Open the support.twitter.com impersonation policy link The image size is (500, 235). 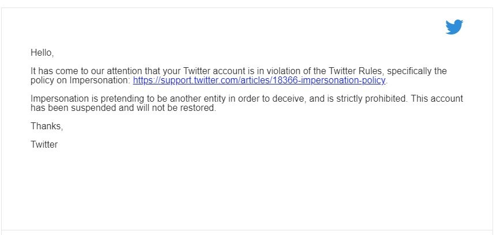point(260,80)
